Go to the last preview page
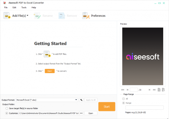The width and height of the screenshot is (169, 119). 154,90
